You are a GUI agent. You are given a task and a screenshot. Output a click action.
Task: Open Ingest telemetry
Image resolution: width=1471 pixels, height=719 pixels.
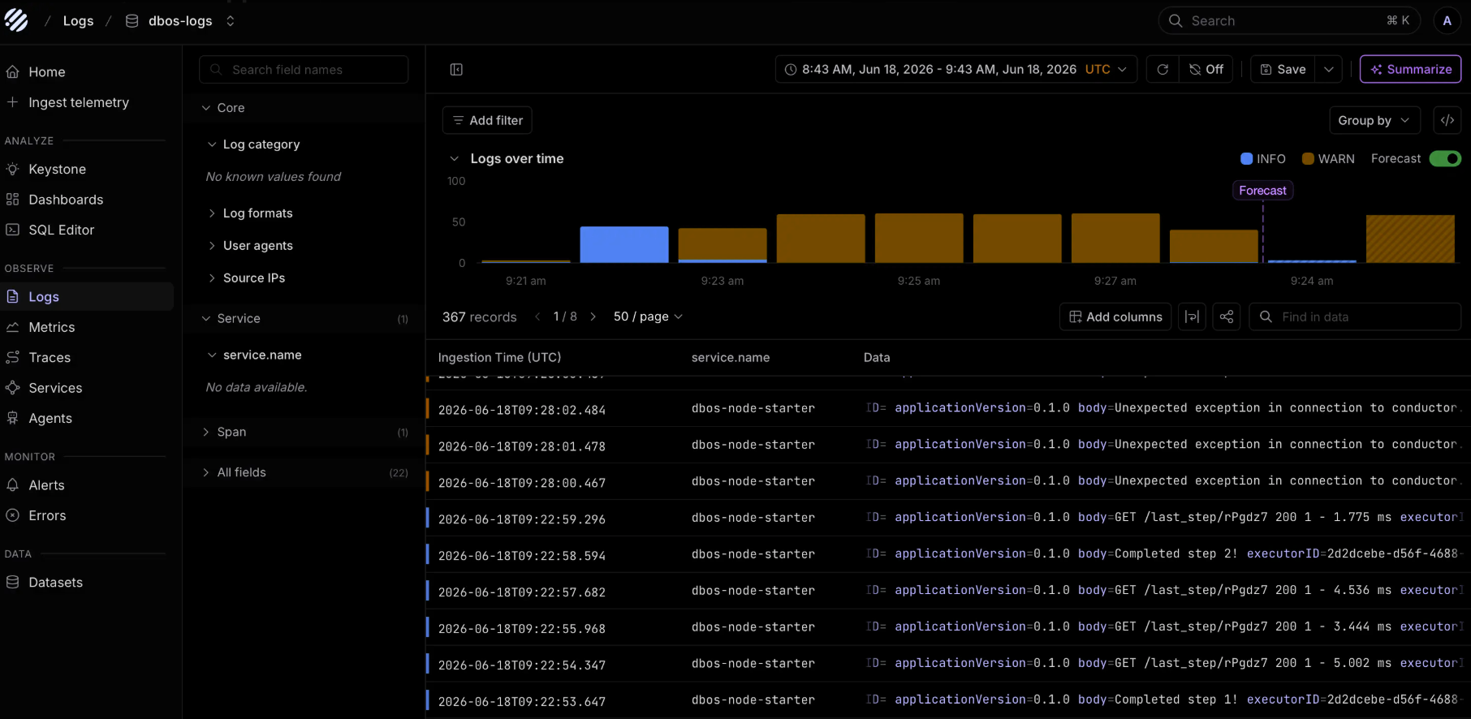coord(79,102)
